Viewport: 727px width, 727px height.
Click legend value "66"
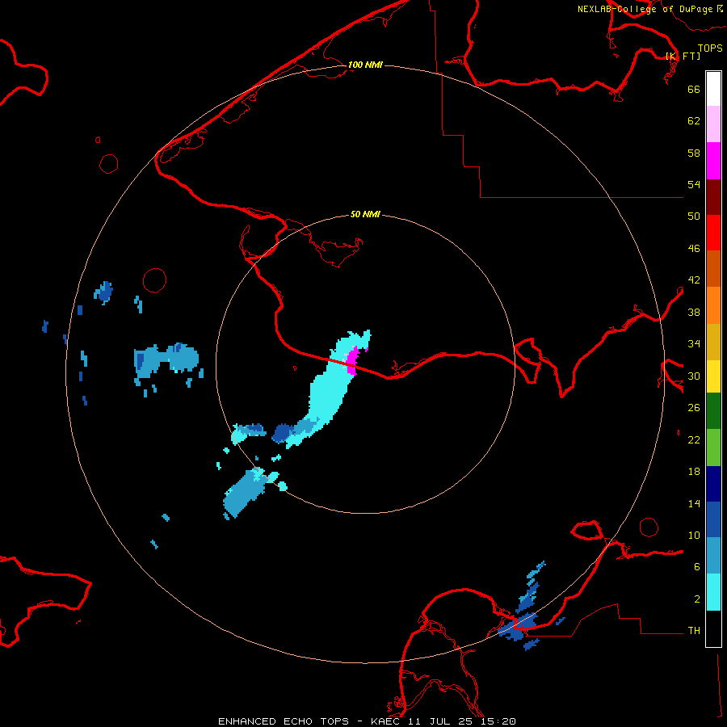[x=694, y=89]
